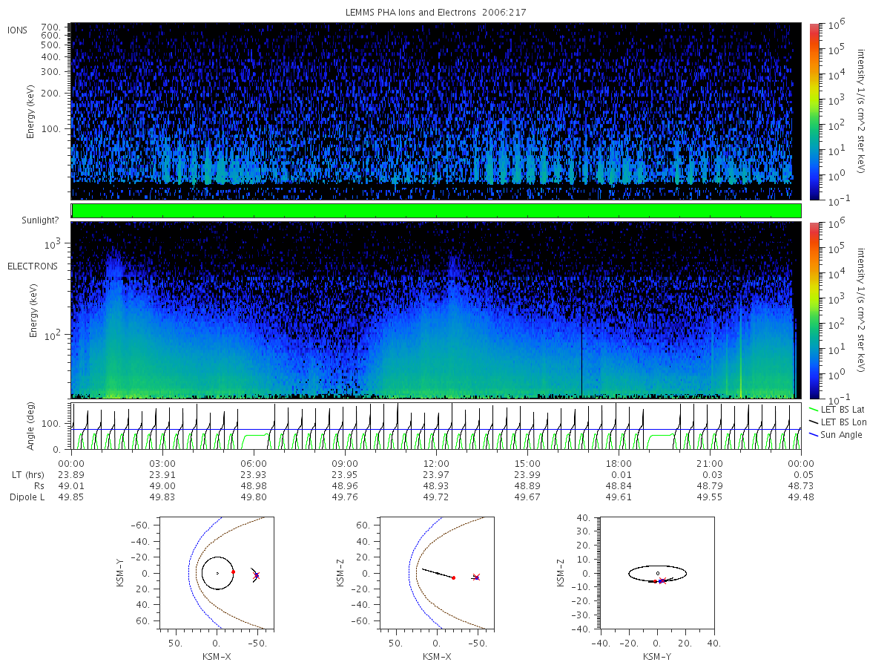Click the '09:00' time axis label
This screenshot has height=668, width=890.
point(345,464)
